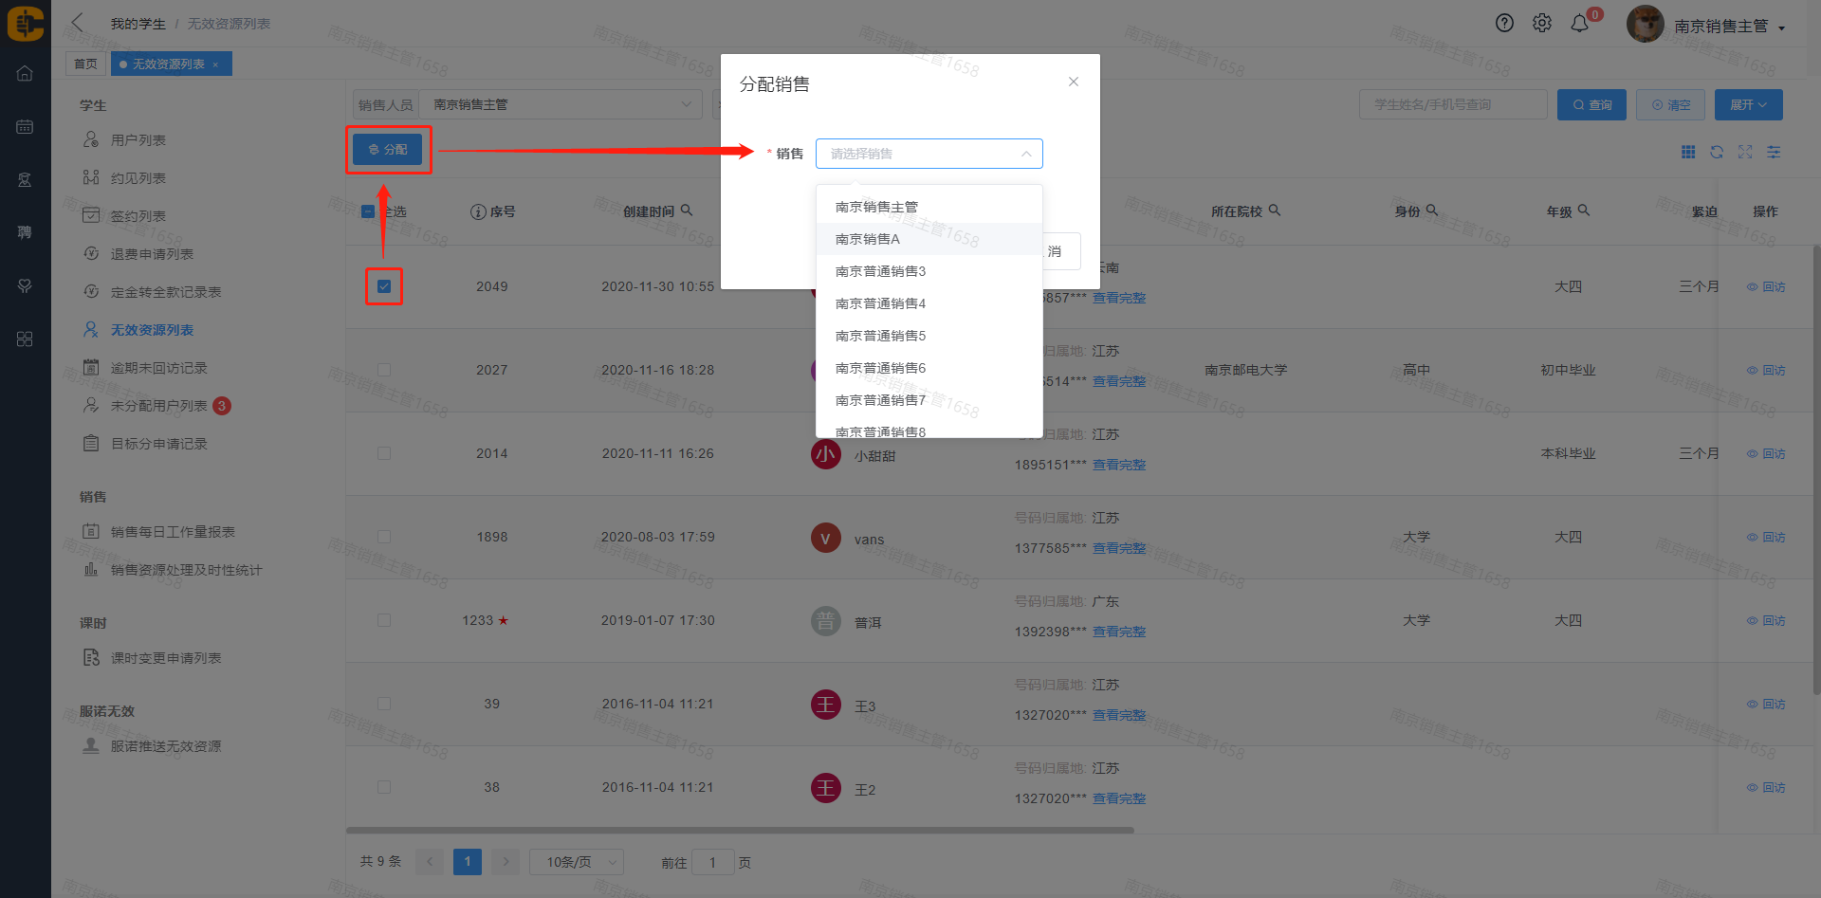
Task: Select 南京销售A from dropdown list
Action: click(868, 239)
